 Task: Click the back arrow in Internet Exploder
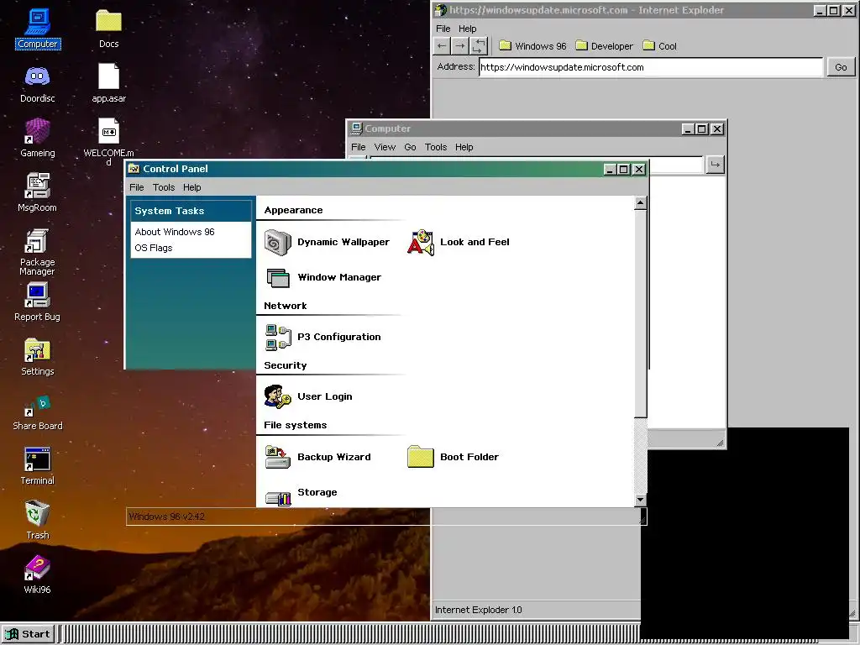coord(442,46)
